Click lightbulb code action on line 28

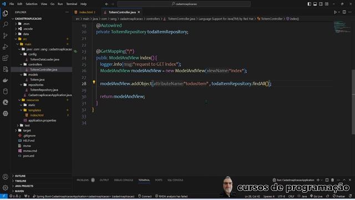pyautogui.click(x=94, y=82)
